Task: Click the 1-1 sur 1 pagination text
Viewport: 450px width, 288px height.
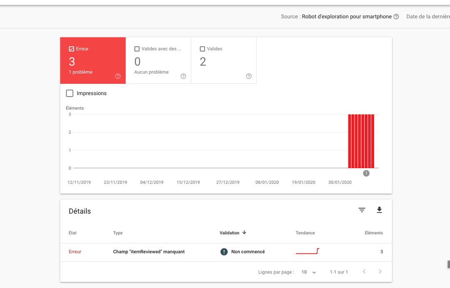Action: (x=339, y=272)
